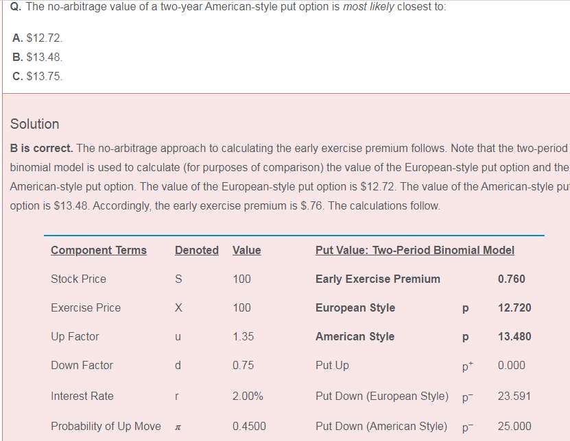The height and width of the screenshot is (441, 570).
Task: Click the Interest Rate value 2.00%
Action: click(248, 396)
